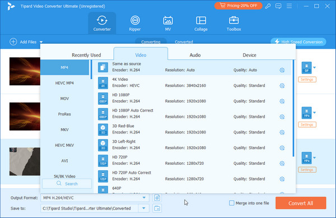Switch to the Recently Used tab
336x218 pixels.
[86, 55]
